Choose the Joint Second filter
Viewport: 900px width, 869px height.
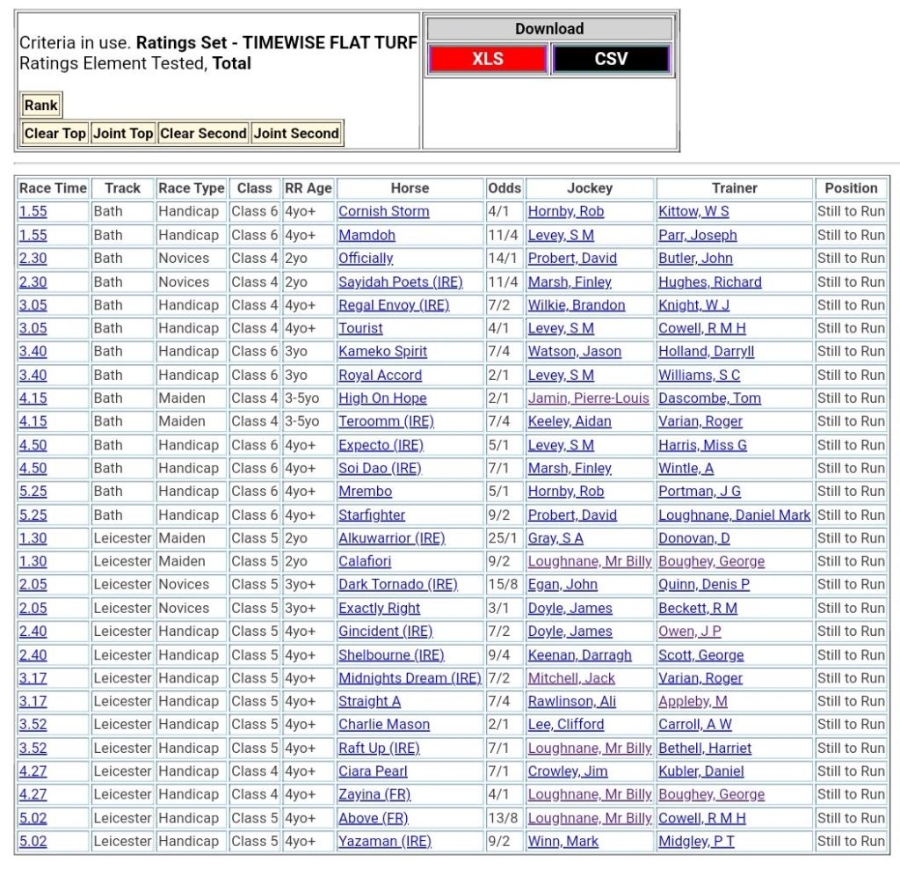[296, 134]
